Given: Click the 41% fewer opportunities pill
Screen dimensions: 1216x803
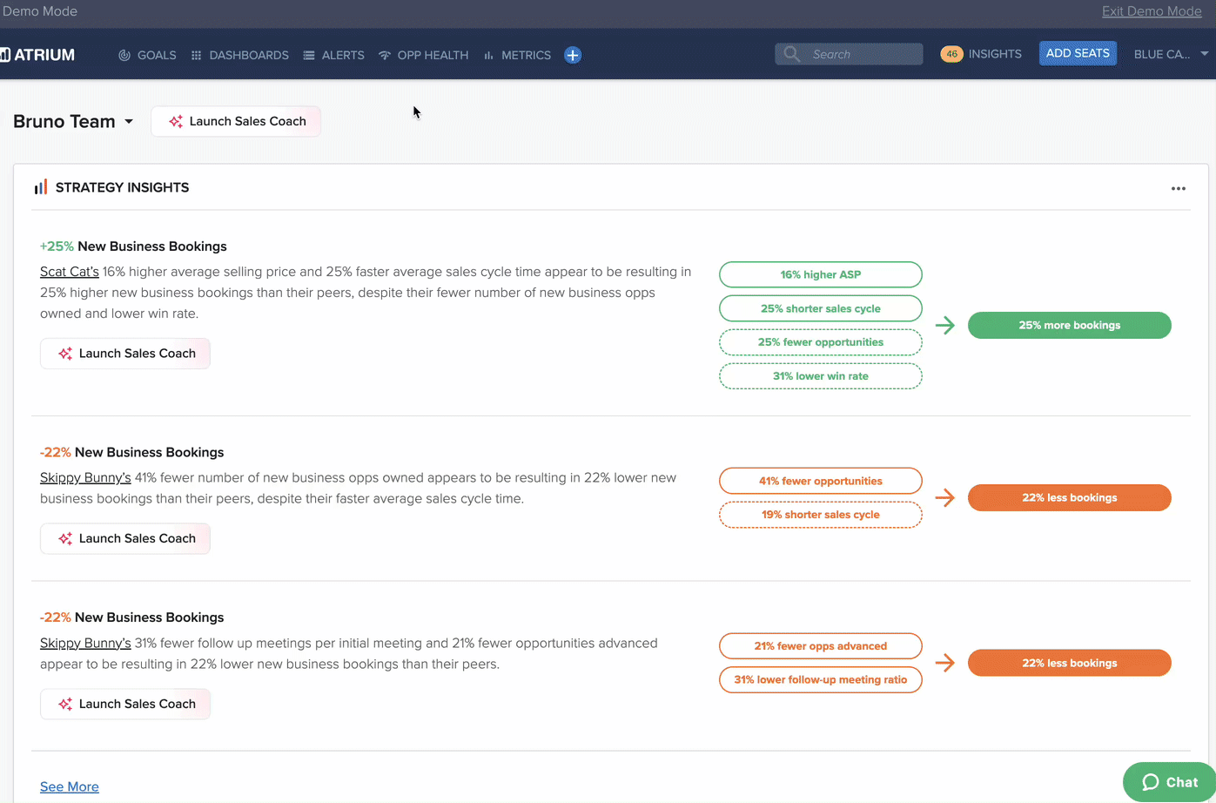Looking at the screenshot, I should (821, 481).
